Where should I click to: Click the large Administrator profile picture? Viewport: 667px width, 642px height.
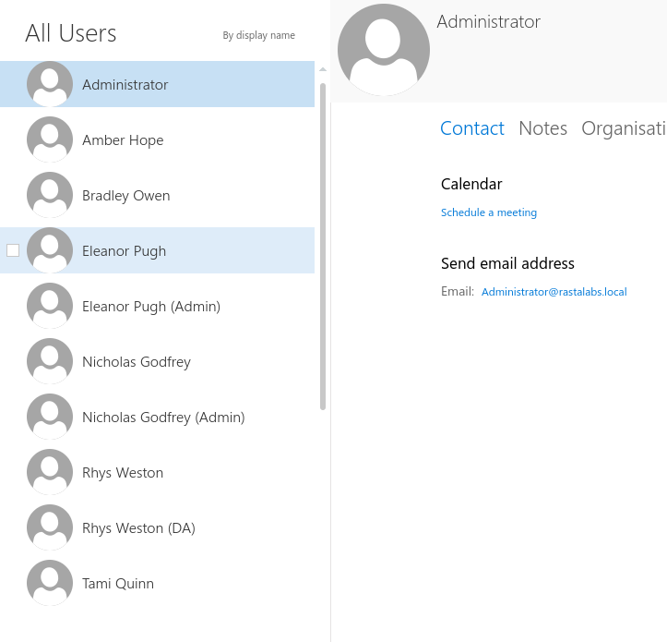pyautogui.click(x=383, y=49)
